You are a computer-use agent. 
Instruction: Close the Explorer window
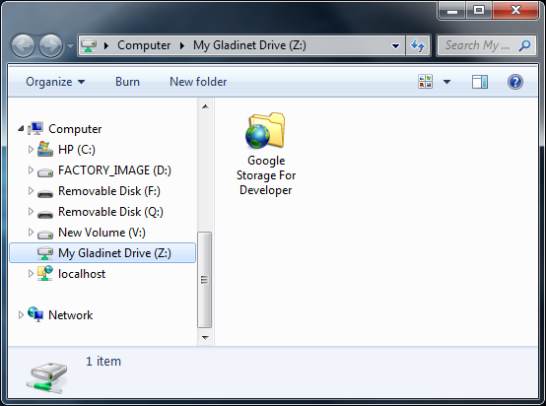point(515,11)
